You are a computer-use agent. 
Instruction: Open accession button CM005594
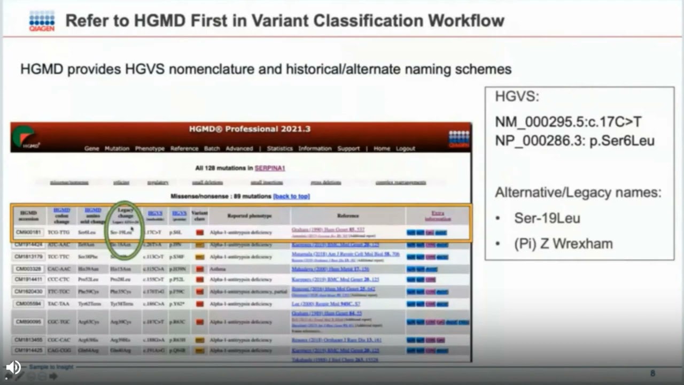28,304
